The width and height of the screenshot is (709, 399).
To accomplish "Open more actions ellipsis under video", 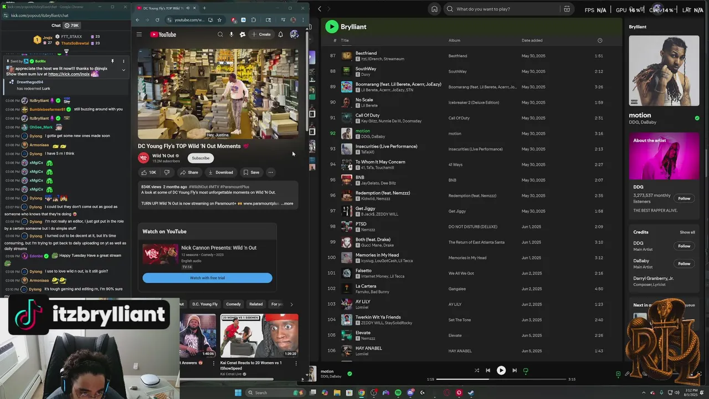I will tap(271, 172).
